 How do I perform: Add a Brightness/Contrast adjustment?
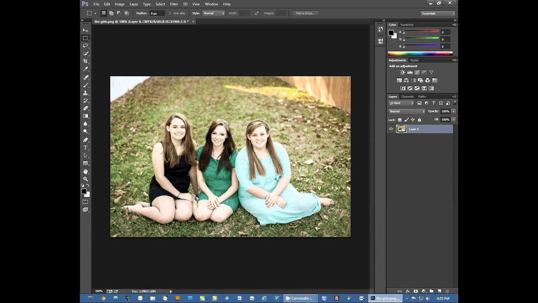coord(403,72)
